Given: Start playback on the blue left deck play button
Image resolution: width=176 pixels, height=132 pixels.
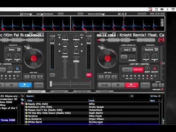Looking at the screenshot, I should [x=25, y=85].
